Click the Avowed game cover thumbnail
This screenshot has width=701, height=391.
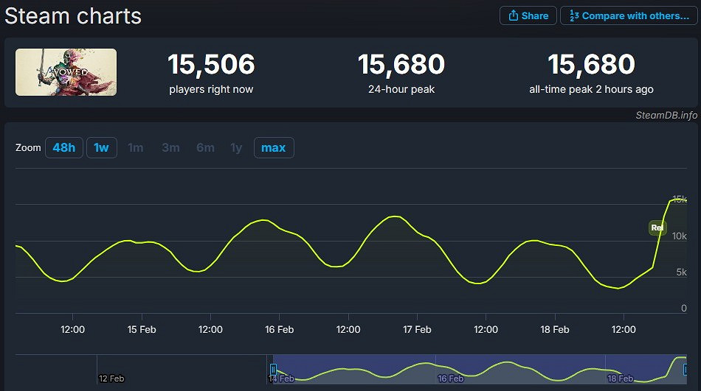[x=66, y=72]
